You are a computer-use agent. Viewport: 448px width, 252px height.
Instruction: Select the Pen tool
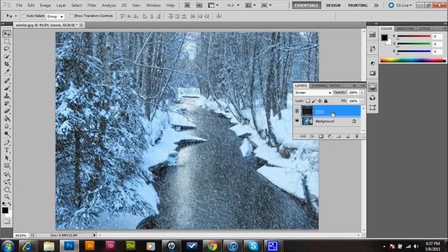[x=7, y=143]
